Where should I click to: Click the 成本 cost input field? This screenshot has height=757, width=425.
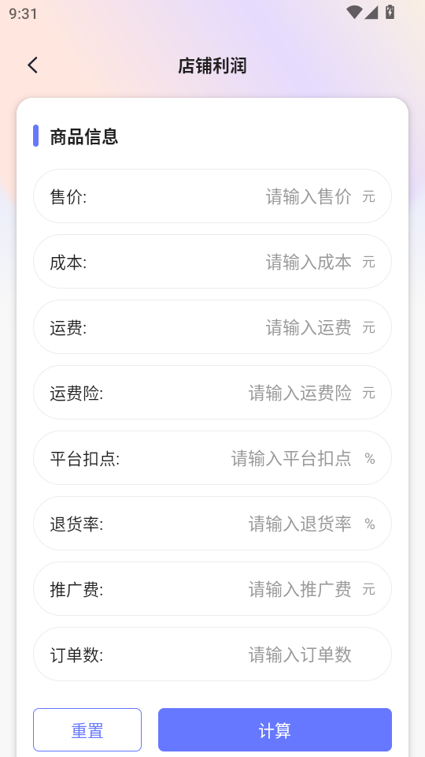click(213, 262)
